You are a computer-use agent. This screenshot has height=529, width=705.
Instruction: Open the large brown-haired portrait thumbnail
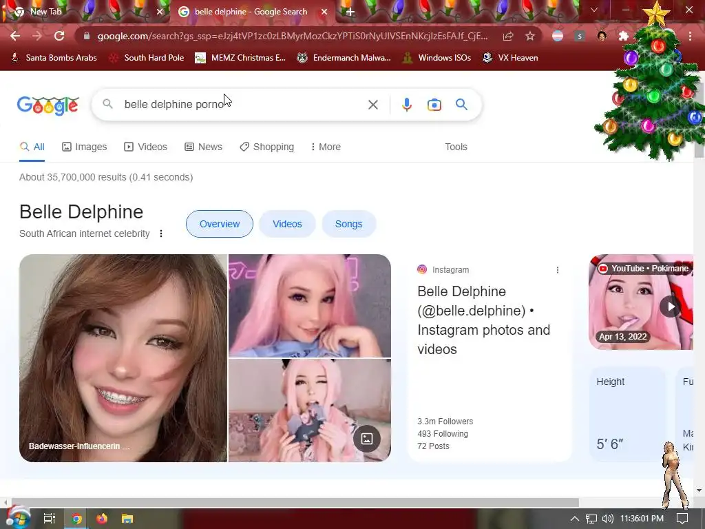point(123,358)
